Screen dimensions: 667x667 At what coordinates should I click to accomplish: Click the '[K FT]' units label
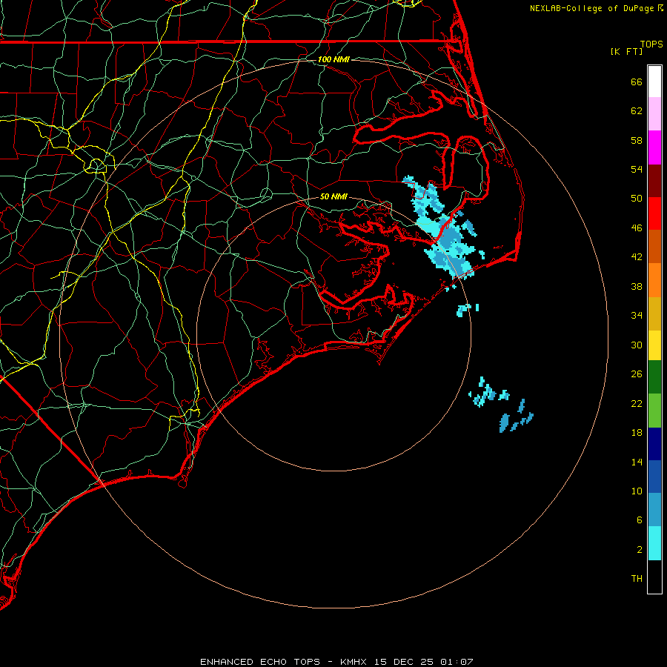pyautogui.click(x=626, y=52)
